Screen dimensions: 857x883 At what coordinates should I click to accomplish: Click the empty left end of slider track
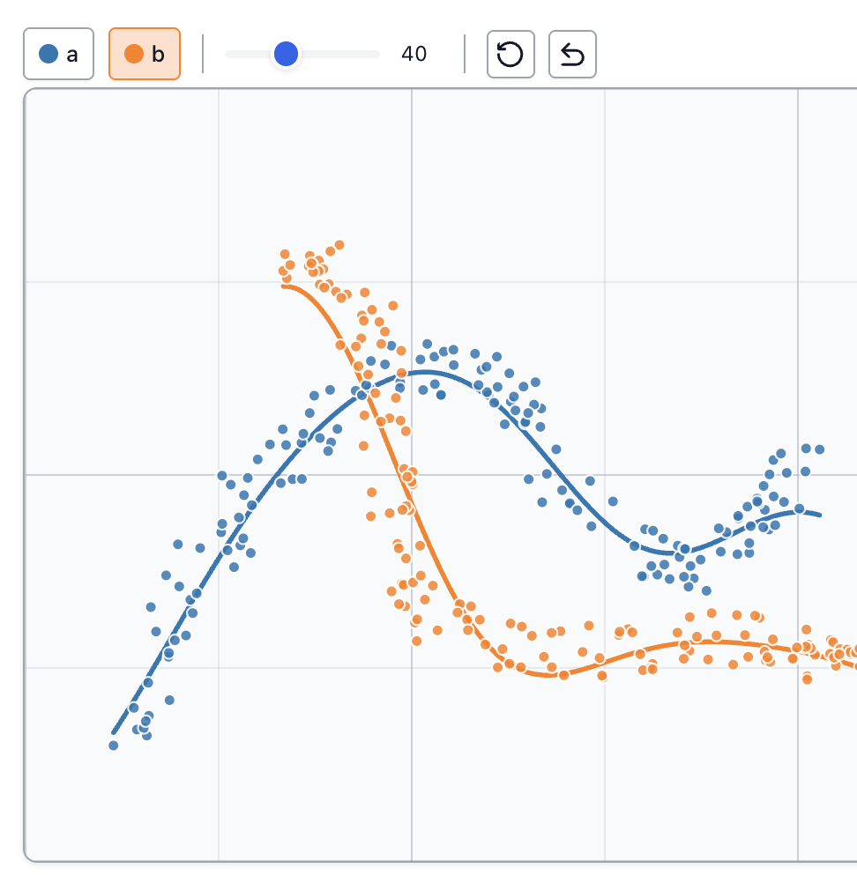pos(234,55)
